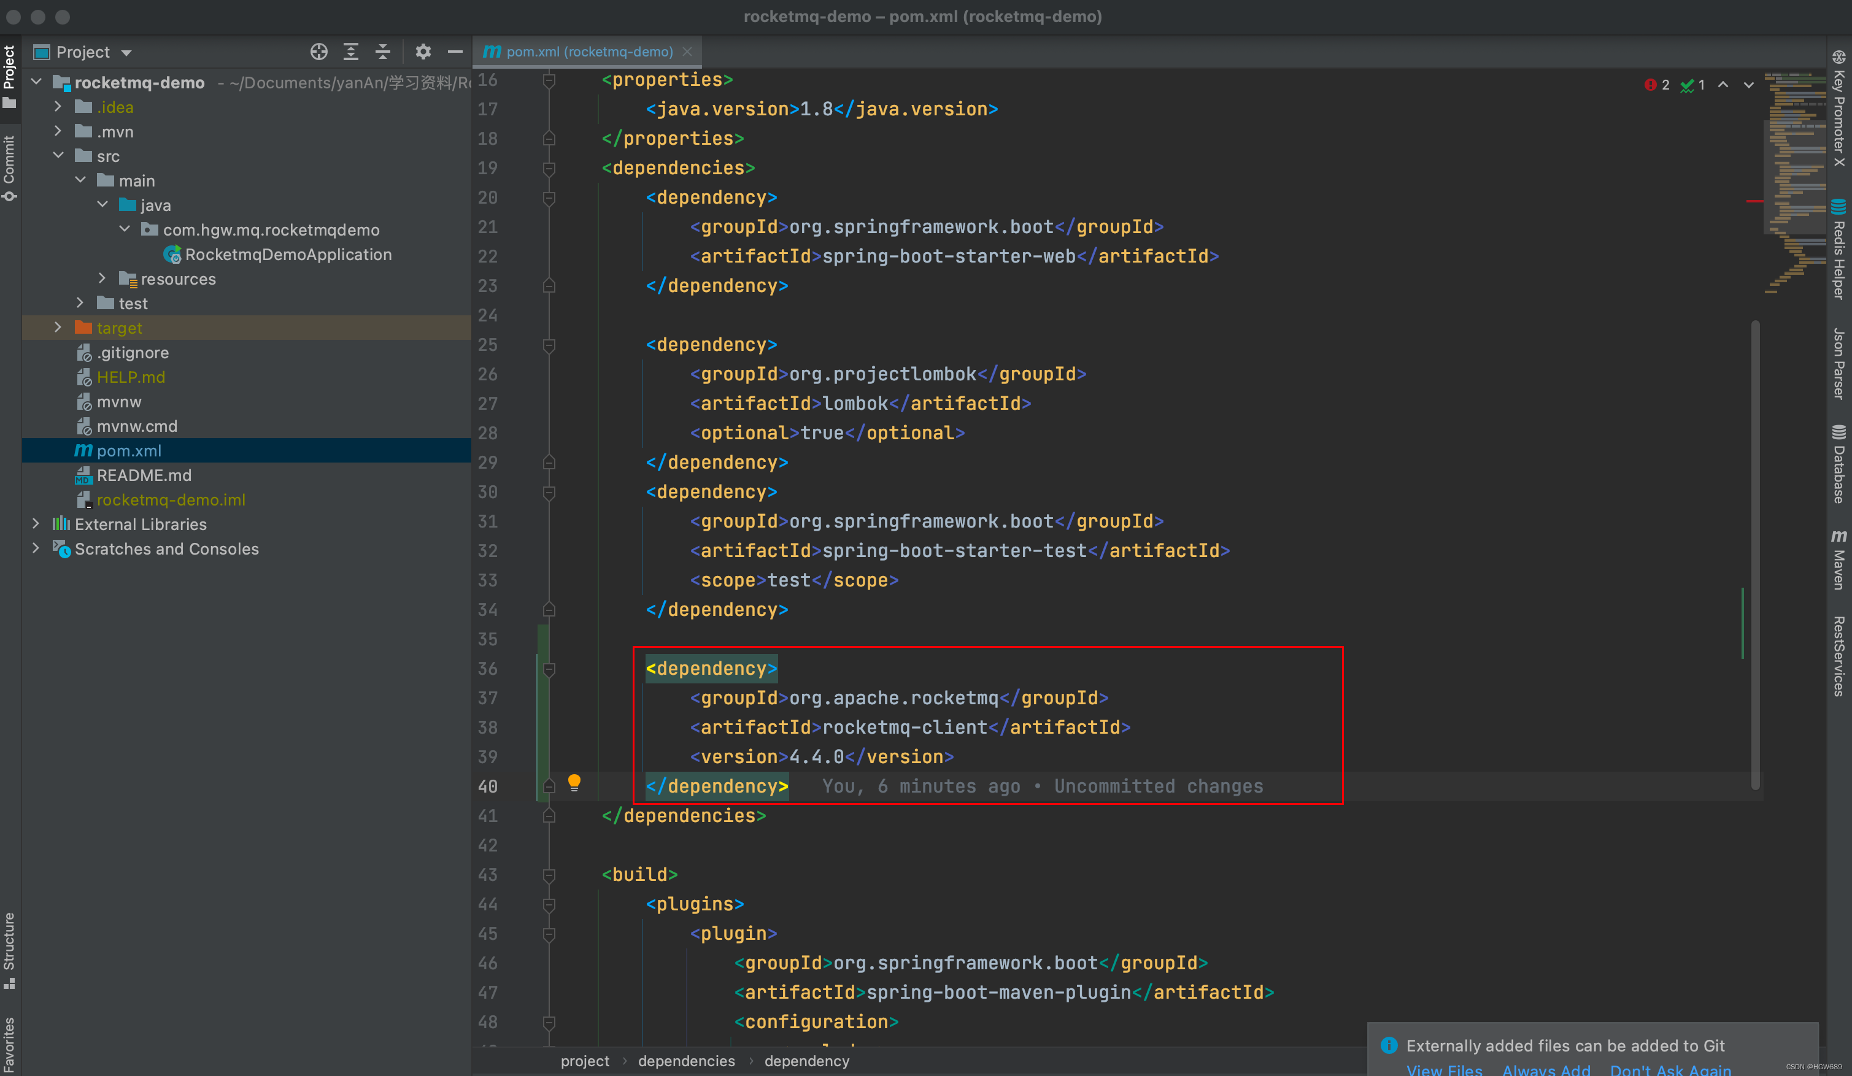Expand the target folder
The height and width of the screenshot is (1076, 1852).
coord(58,328)
